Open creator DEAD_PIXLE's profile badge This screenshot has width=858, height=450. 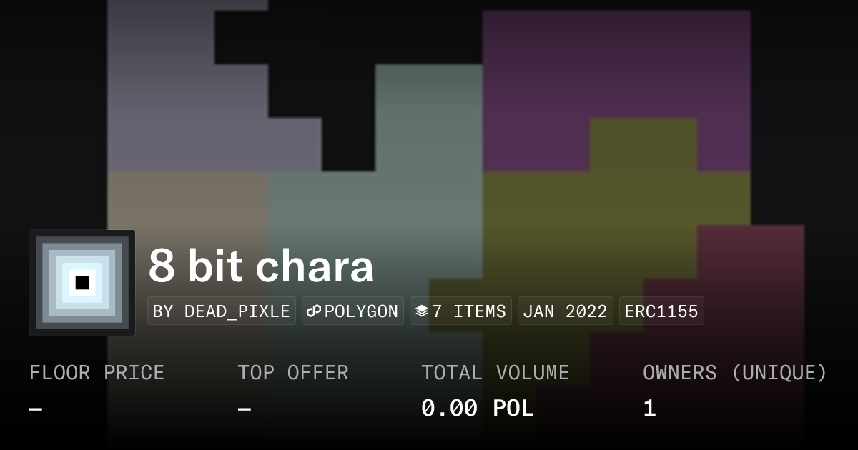222,311
